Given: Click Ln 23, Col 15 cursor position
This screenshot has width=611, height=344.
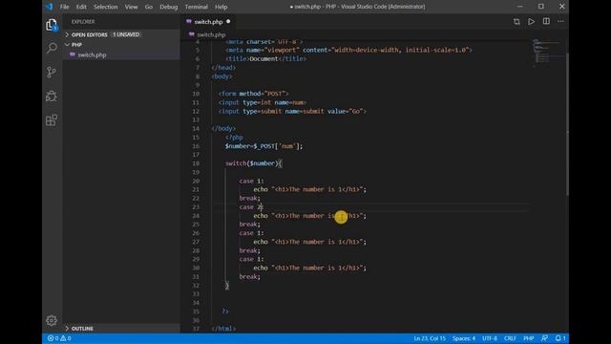Looking at the screenshot, I should 430,338.
